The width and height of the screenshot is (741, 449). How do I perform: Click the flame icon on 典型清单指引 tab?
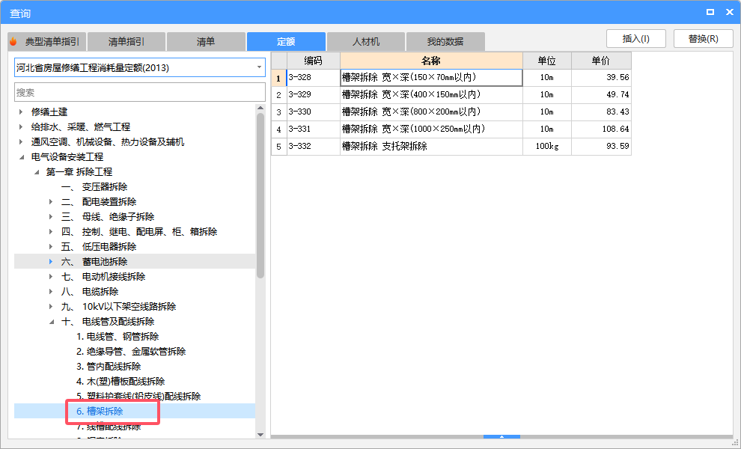pyautogui.click(x=13, y=42)
